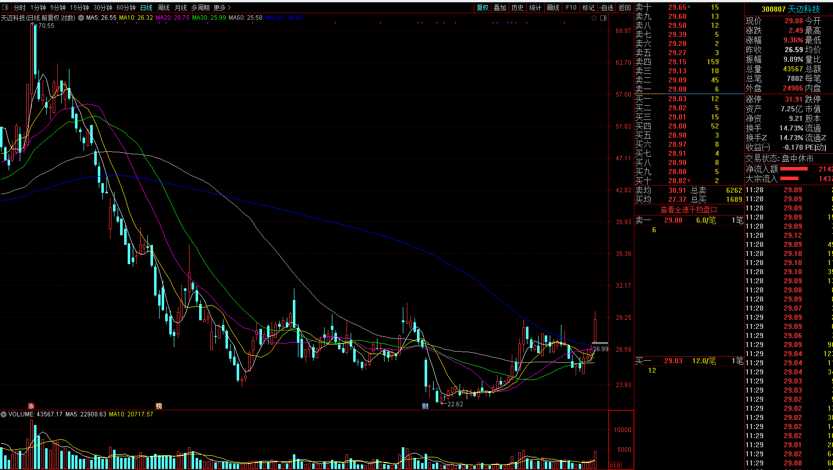Click the X10 volume scale label
The image size is (833, 470).
[615, 465]
